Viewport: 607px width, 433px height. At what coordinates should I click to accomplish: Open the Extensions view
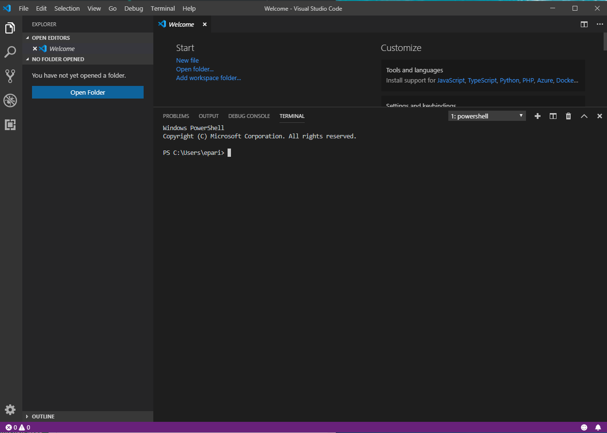10,125
